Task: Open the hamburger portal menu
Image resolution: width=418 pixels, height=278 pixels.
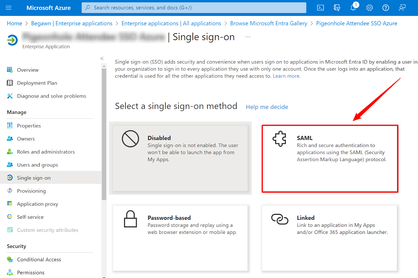Action: pyautogui.click(x=9, y=8)
